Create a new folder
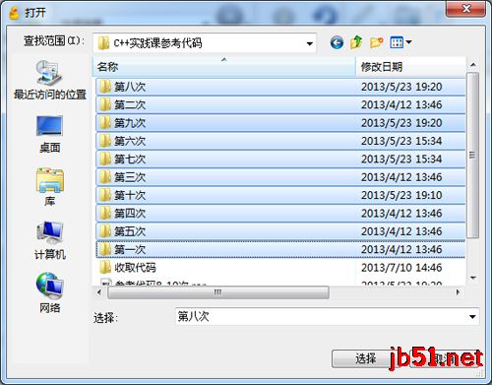Image resolution: width=492 pixels, height=385 pixels. pyautogui.click(x=376, y=42)
